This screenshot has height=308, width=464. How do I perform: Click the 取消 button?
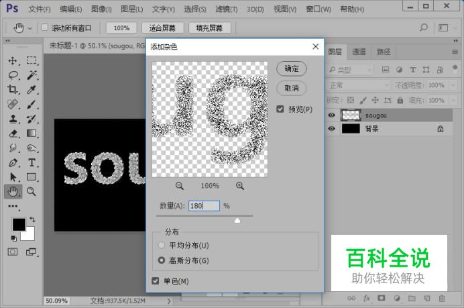pos(292,88)
